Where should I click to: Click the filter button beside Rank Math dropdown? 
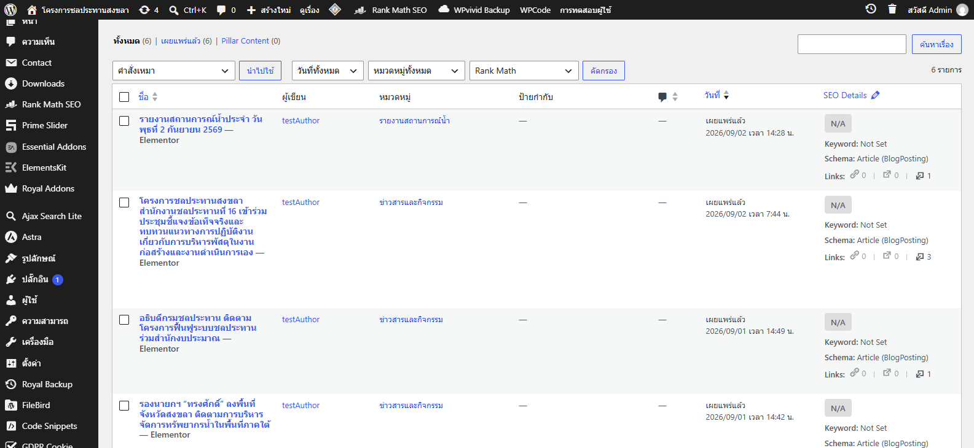click(603, 71)
